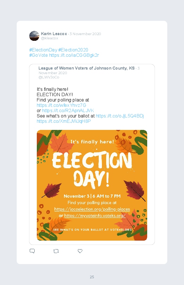Click the jocoelection.org polling-places URL in poster
Screen dimensions: 184x285
coord(92,209)
